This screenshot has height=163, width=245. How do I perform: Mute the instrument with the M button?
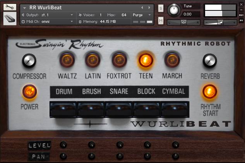click(161, 20)
